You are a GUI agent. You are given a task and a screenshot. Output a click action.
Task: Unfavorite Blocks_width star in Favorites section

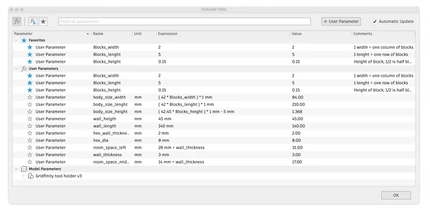click(30, 47)
